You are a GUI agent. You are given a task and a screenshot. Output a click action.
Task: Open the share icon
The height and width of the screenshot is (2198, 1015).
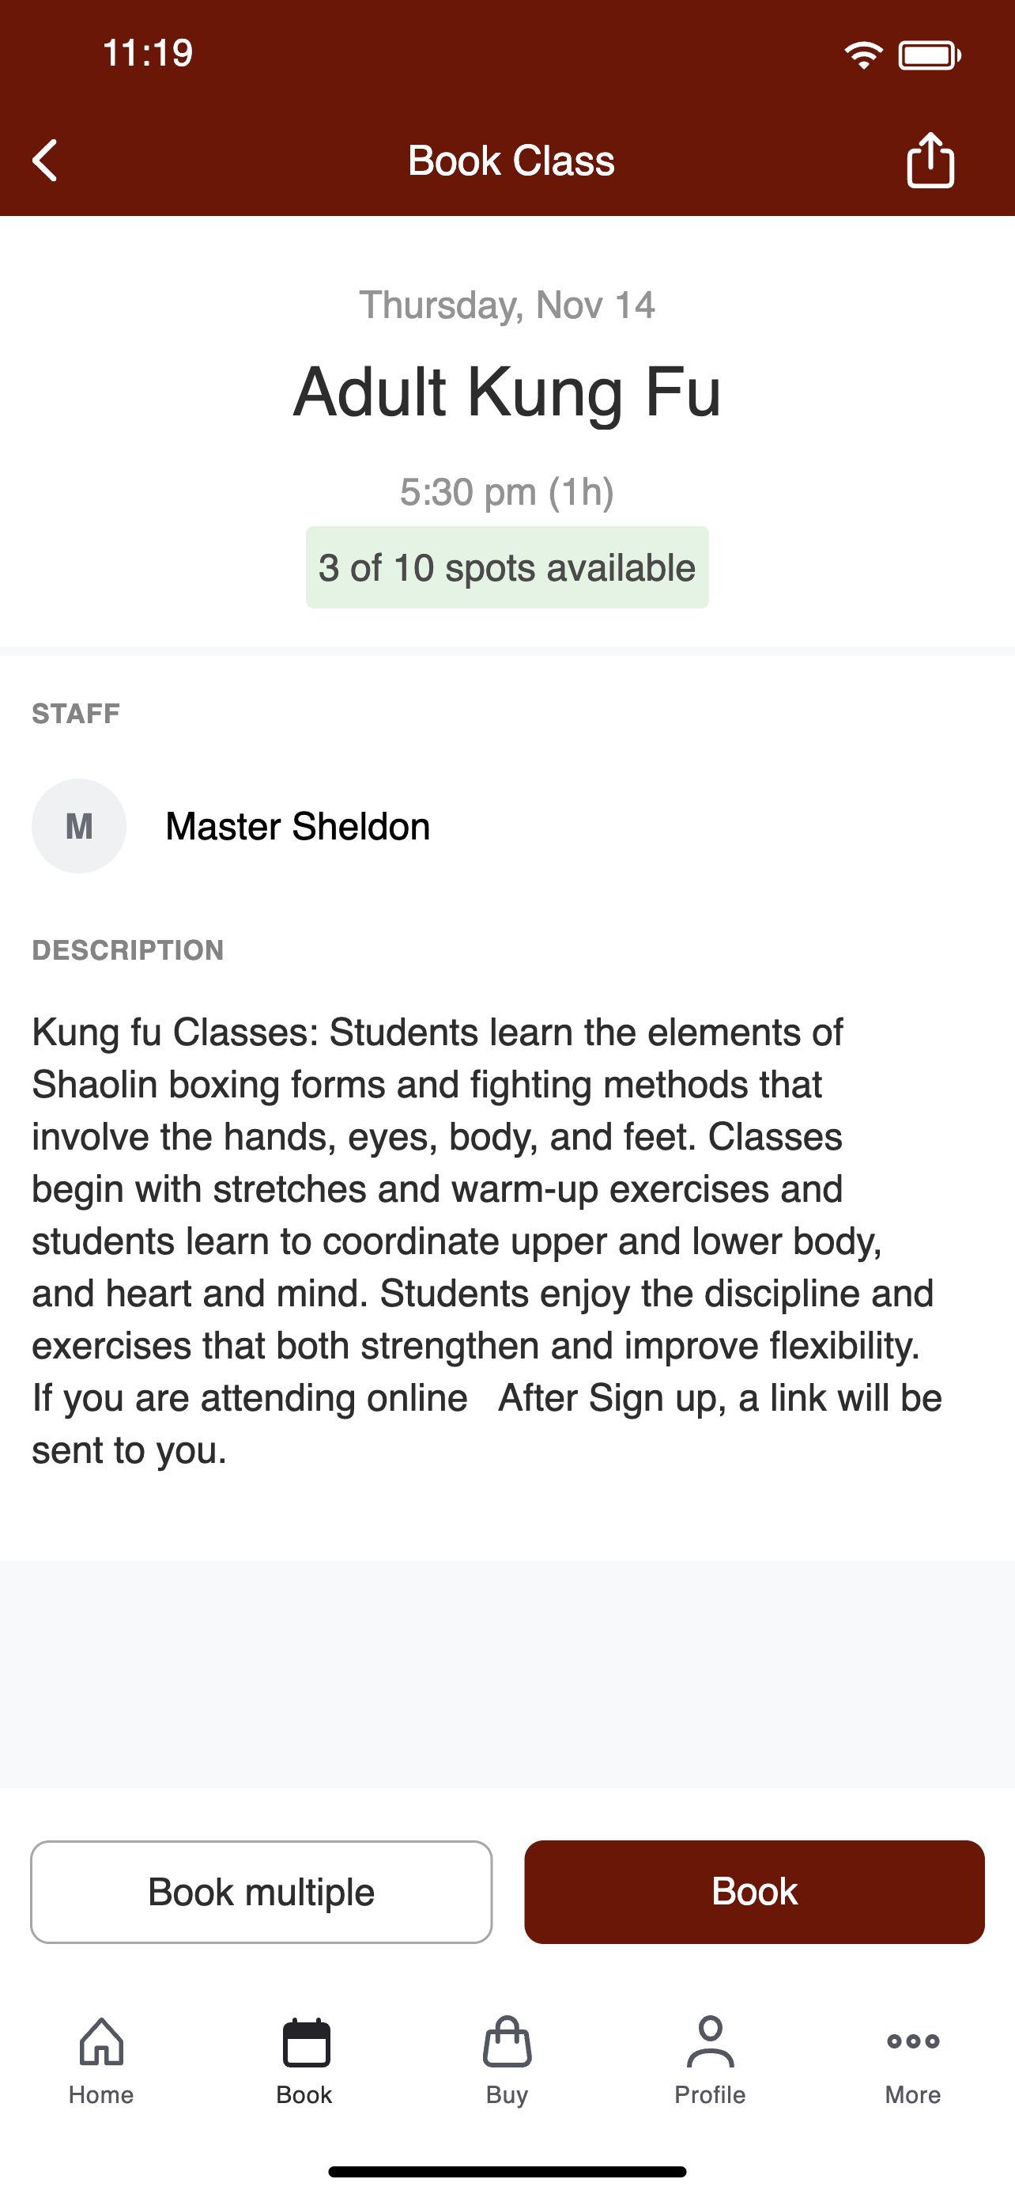930,160
